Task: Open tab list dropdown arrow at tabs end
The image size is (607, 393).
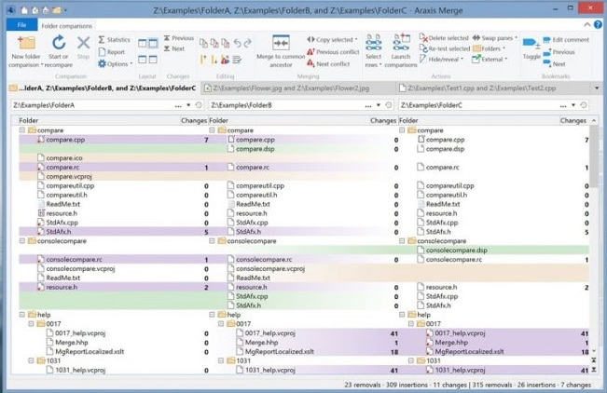Action: (597, 88)
